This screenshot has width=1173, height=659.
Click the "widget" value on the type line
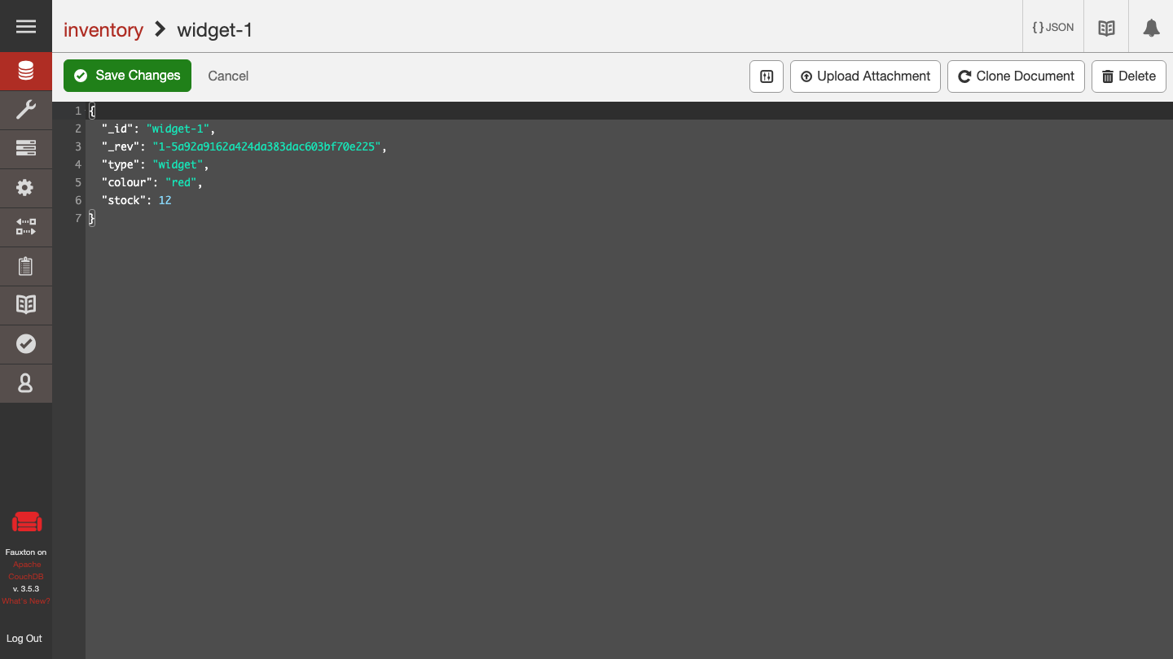tap(178, 164)
